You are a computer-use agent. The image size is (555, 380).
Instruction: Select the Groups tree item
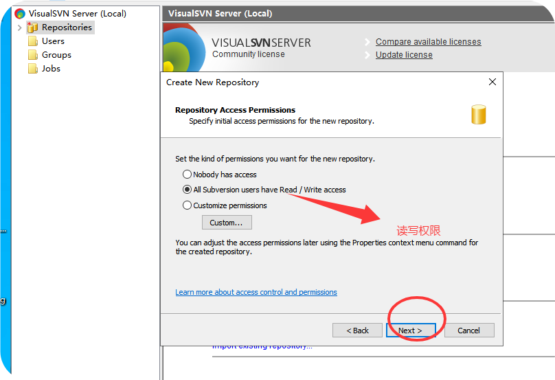[56, 55]
